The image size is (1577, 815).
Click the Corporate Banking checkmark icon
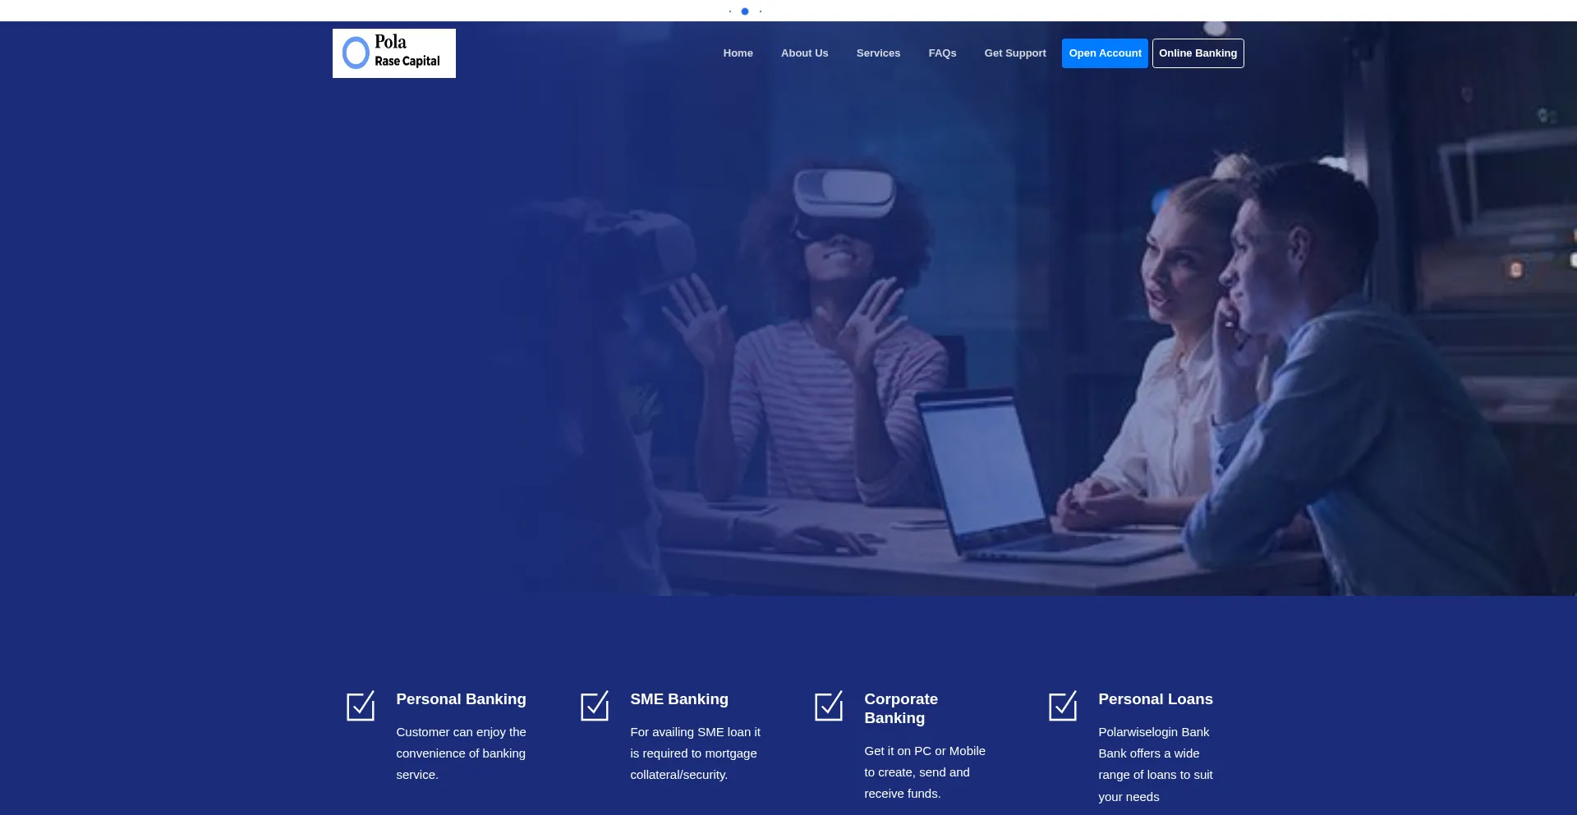(829, 706)
